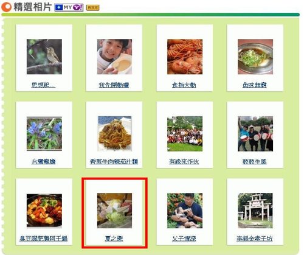Open the 夏之戀 salad photo thumbnail
Image resolution: width=304 pixels, height=255 pixels.
[x=114, y=211]
